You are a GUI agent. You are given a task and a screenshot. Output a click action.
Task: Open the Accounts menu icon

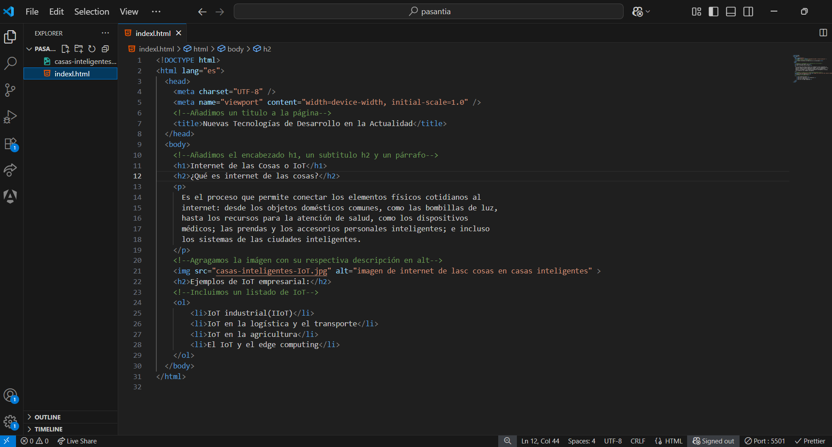coord(10,395)
